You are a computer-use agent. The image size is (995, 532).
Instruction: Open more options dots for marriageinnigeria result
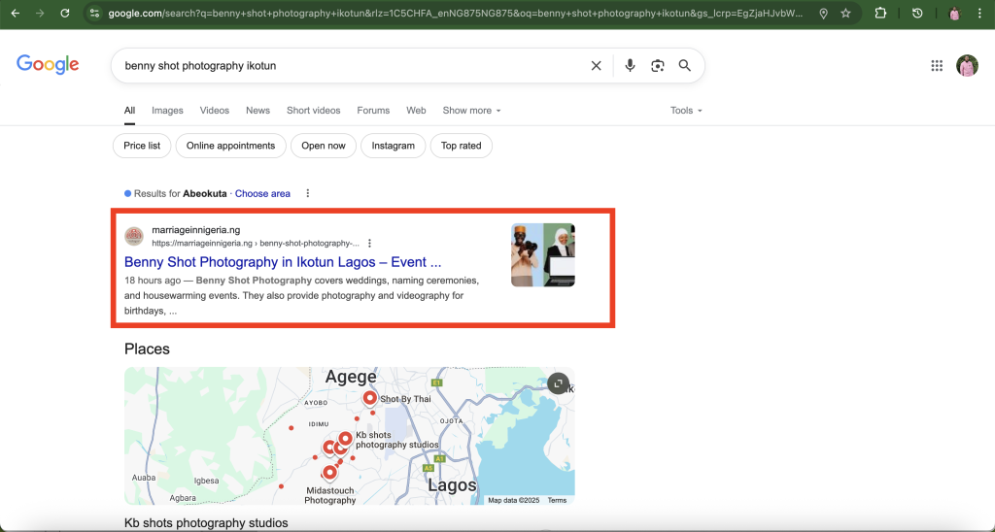[x=369, y=243]
